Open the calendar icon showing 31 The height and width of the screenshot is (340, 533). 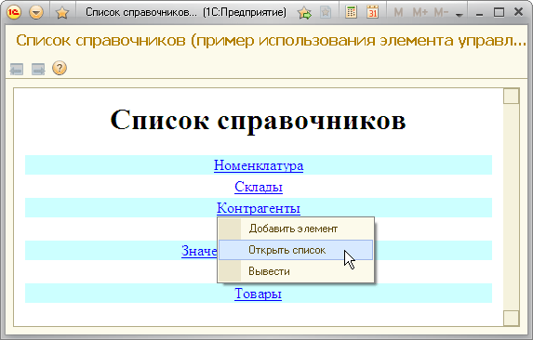click(373, 12)
